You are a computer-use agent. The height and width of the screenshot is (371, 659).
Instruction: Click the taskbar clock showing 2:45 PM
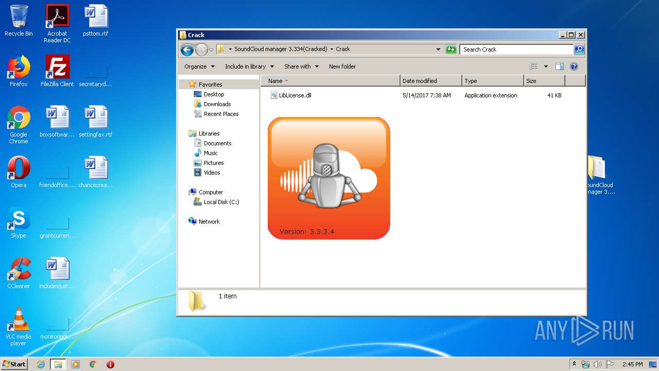[x=632, y=364]
